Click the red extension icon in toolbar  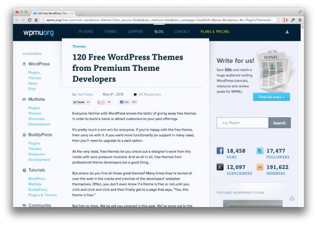click(286, 20)
